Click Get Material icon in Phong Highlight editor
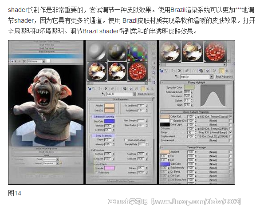 pos(162,71)
